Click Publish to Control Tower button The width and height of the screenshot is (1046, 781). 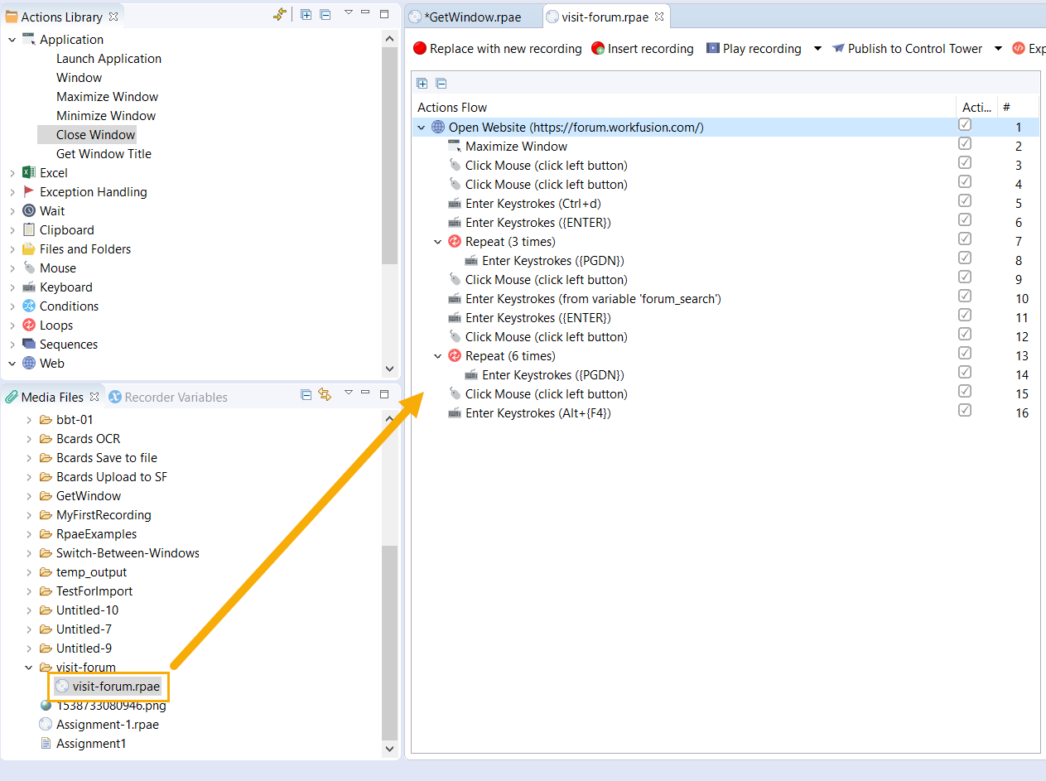pos(907,49)
